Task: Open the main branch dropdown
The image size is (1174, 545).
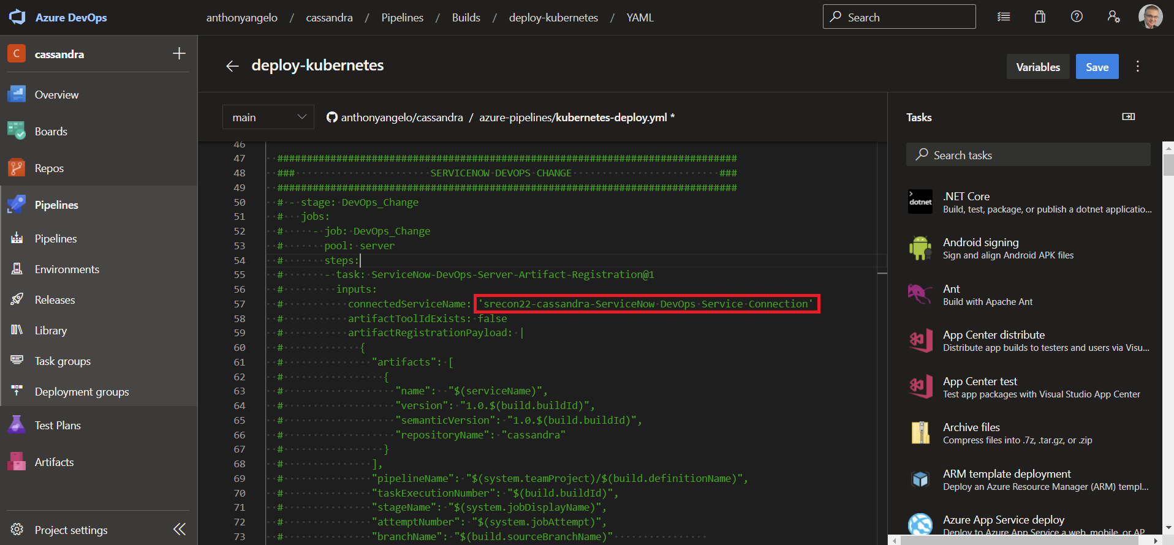Action: click(x=268, y=117)
